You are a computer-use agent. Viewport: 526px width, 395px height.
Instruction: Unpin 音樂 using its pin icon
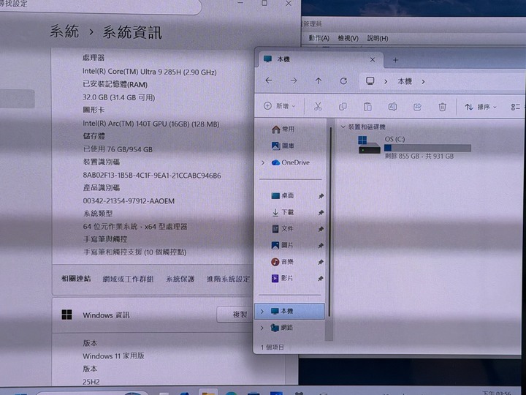pyautogui.click(x=321, y=262)
